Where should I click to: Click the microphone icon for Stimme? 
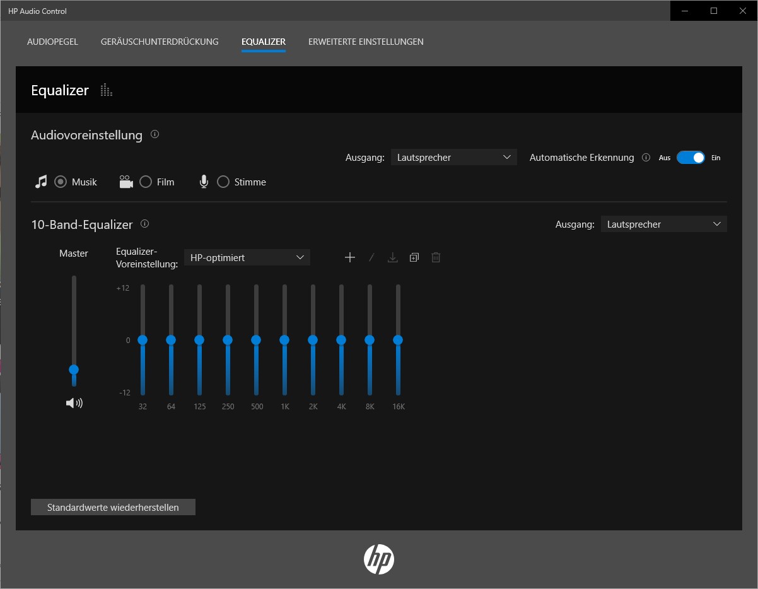click(x=204, y=182)
